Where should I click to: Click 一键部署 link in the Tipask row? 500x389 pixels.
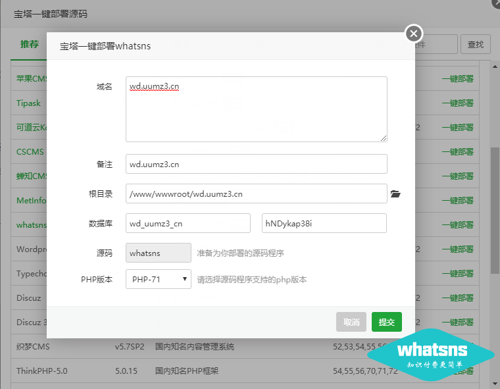click(x=458, y=103)
